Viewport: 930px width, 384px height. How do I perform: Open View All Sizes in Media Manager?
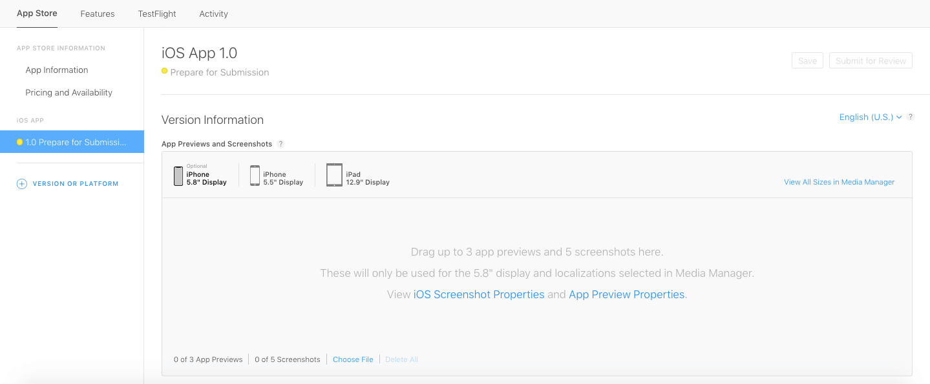click(839, 182)
